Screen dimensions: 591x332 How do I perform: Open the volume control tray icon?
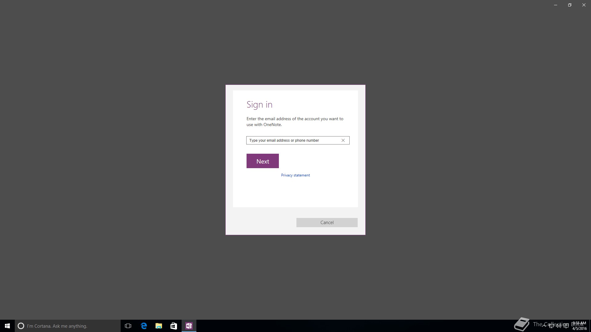[x=559, y=326]
